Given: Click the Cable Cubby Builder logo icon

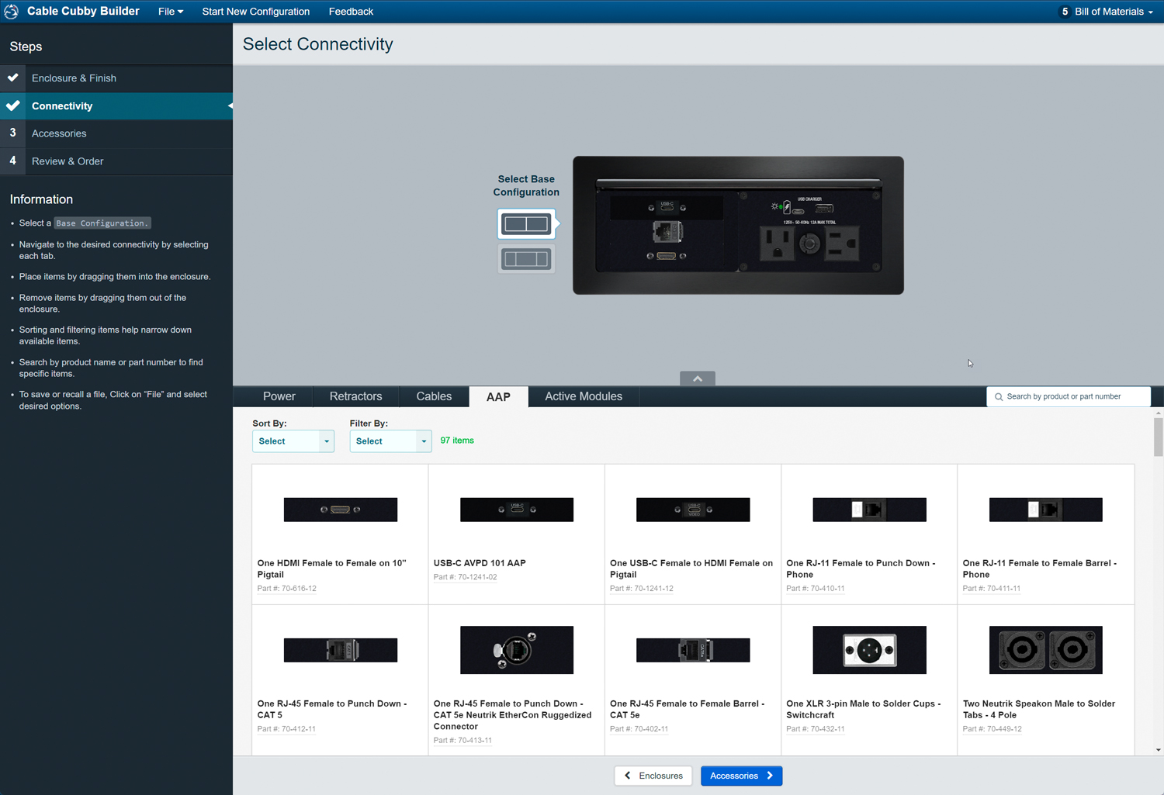Looking at the screenshot, I should click(12, 12).
